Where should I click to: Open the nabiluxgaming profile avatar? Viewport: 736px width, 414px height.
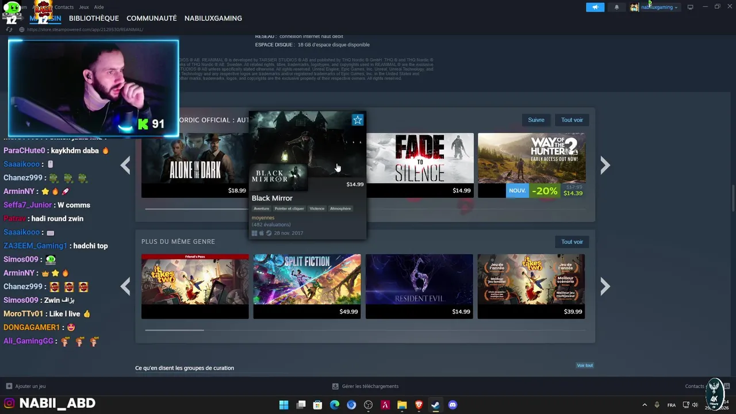pos(634,7)
